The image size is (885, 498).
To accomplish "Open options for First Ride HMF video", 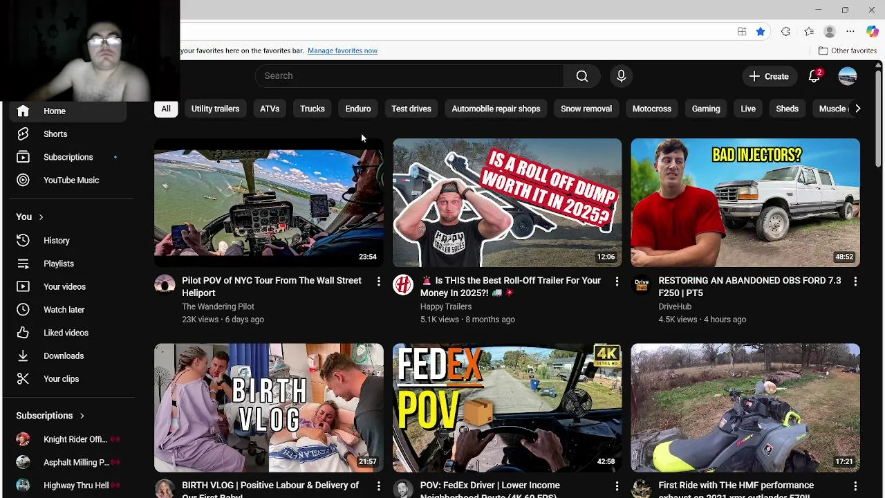I will click(855, 486).
